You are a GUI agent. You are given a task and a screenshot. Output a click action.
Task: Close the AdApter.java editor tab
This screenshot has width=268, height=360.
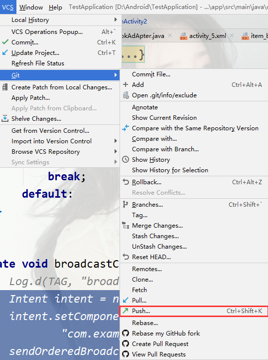170,35
